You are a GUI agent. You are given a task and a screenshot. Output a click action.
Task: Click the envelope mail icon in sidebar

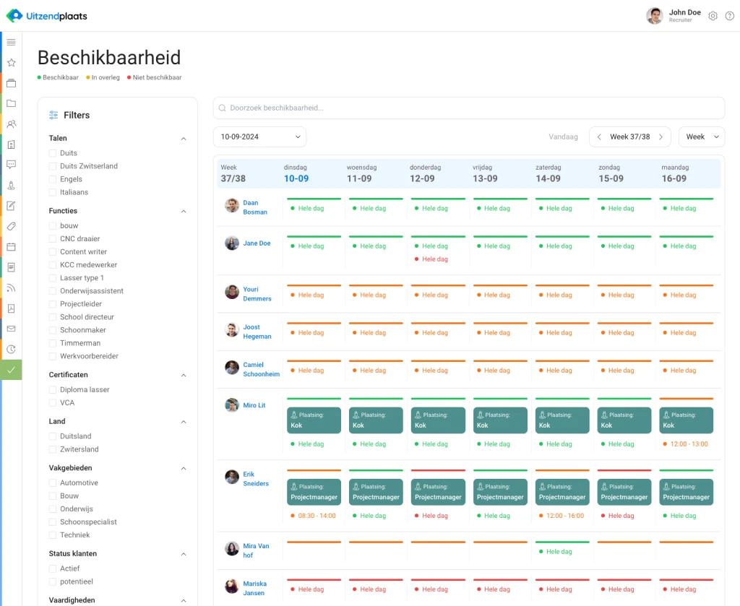[11, 329]
